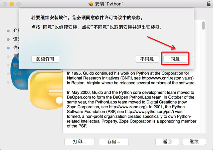The width and height of the screenshot is (213, 150).
Task: Click the lock icon in title bar
Action: pyautogui.click(x=209, y=4)
